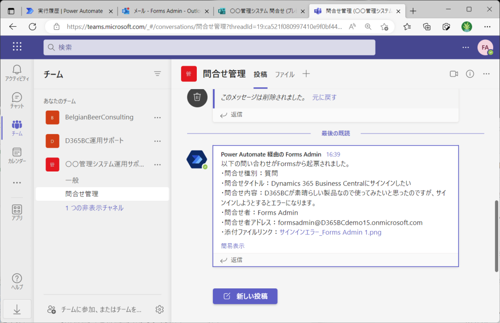Screen dimensions: 500x323
Task: Open browser settings and more menu
Action: pyautogui.click(x=487, y=27)
